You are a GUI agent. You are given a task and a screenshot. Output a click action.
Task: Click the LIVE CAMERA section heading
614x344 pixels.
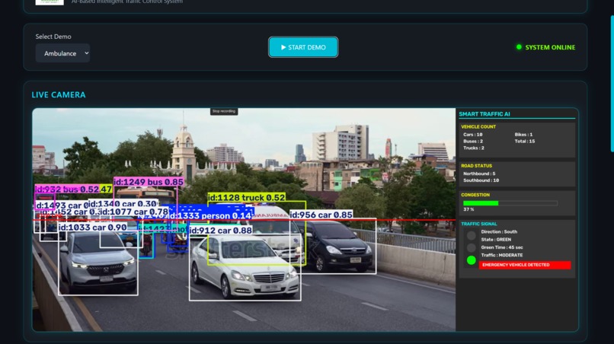[59, 94]
